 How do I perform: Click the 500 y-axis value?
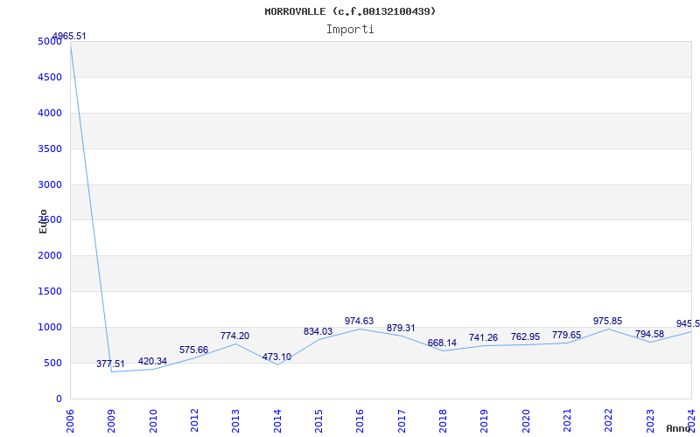point(53,363)
